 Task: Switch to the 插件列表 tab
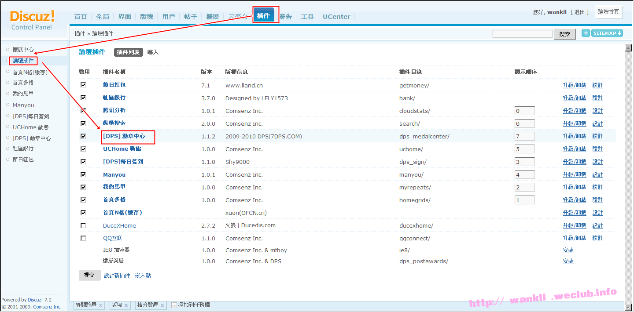[129, 52]
